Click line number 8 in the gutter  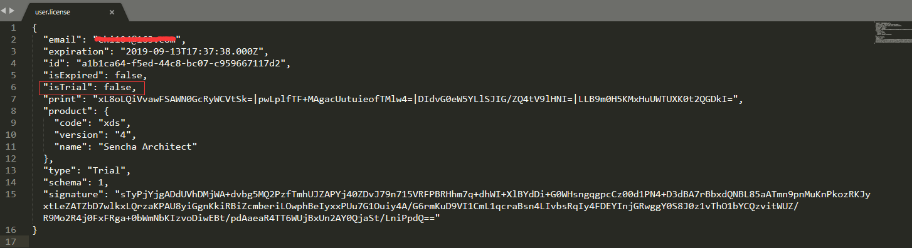click(13, 111)
